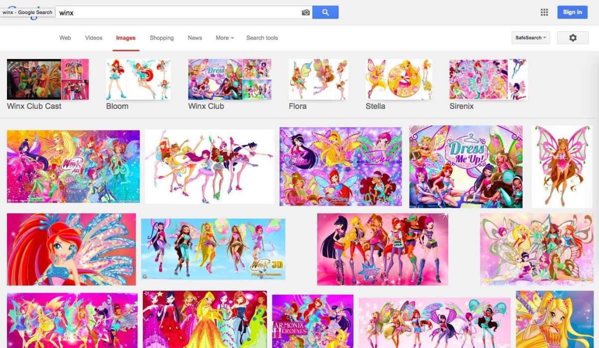Open the News tab
This screenshot has height=348, width=599.
(195, 38)
